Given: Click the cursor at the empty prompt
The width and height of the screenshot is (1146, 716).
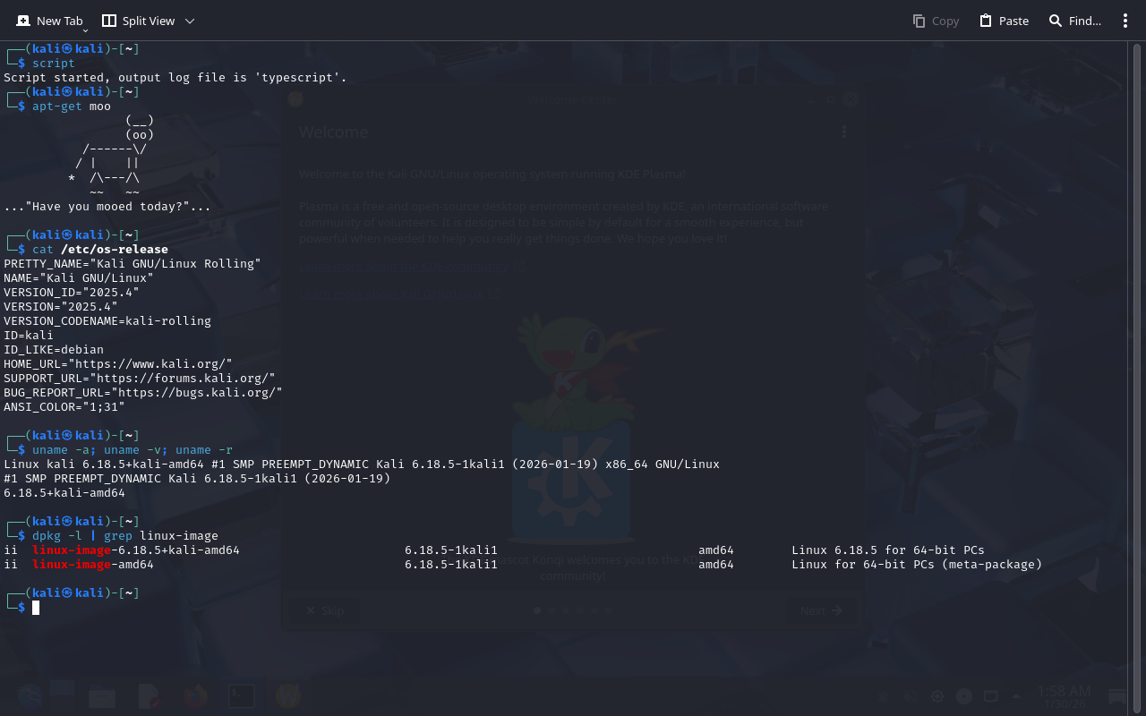Looking at the screenshot, I should pos(36,608).
